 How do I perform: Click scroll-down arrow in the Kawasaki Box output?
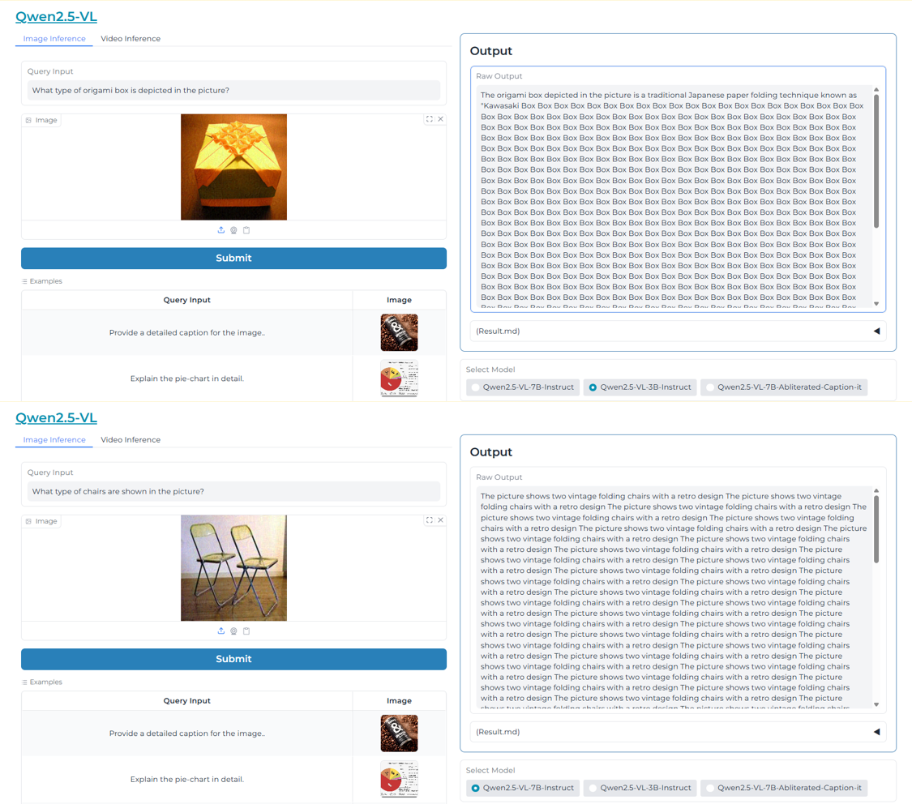[876, 303]
